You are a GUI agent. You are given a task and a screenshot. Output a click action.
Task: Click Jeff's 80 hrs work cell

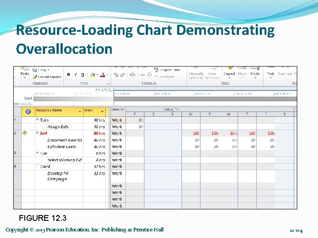pyautogui.click(x=95, y=134)
